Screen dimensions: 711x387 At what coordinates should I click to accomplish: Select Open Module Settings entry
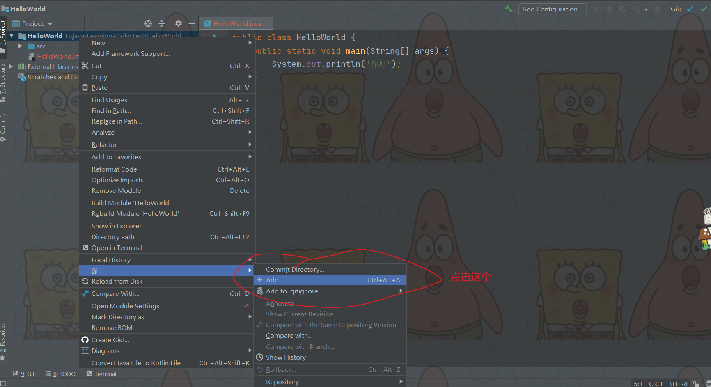(167, 306)
